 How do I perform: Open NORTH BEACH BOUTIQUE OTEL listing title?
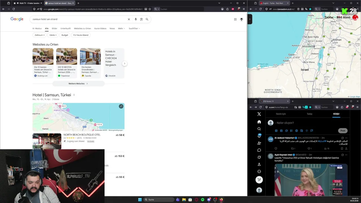point(82,135)
